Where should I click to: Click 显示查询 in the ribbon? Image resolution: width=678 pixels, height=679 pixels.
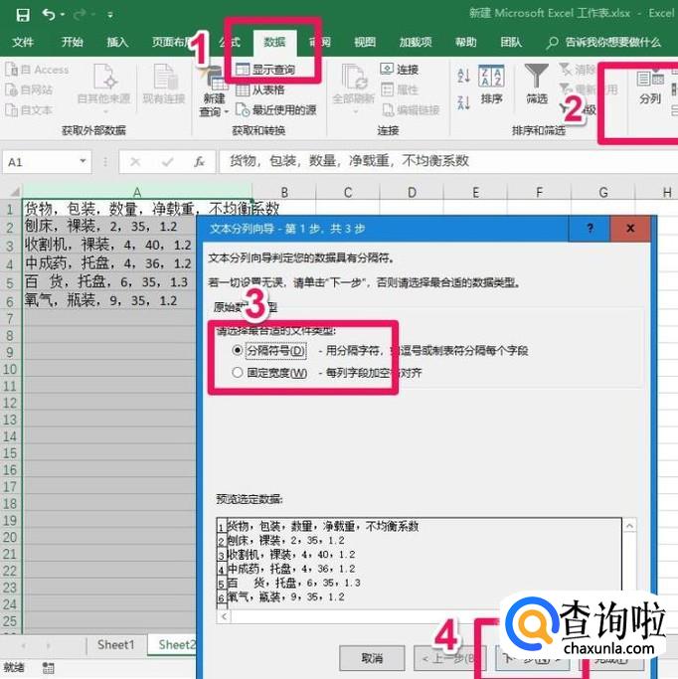pyautogui.click(x=265, y=70)
